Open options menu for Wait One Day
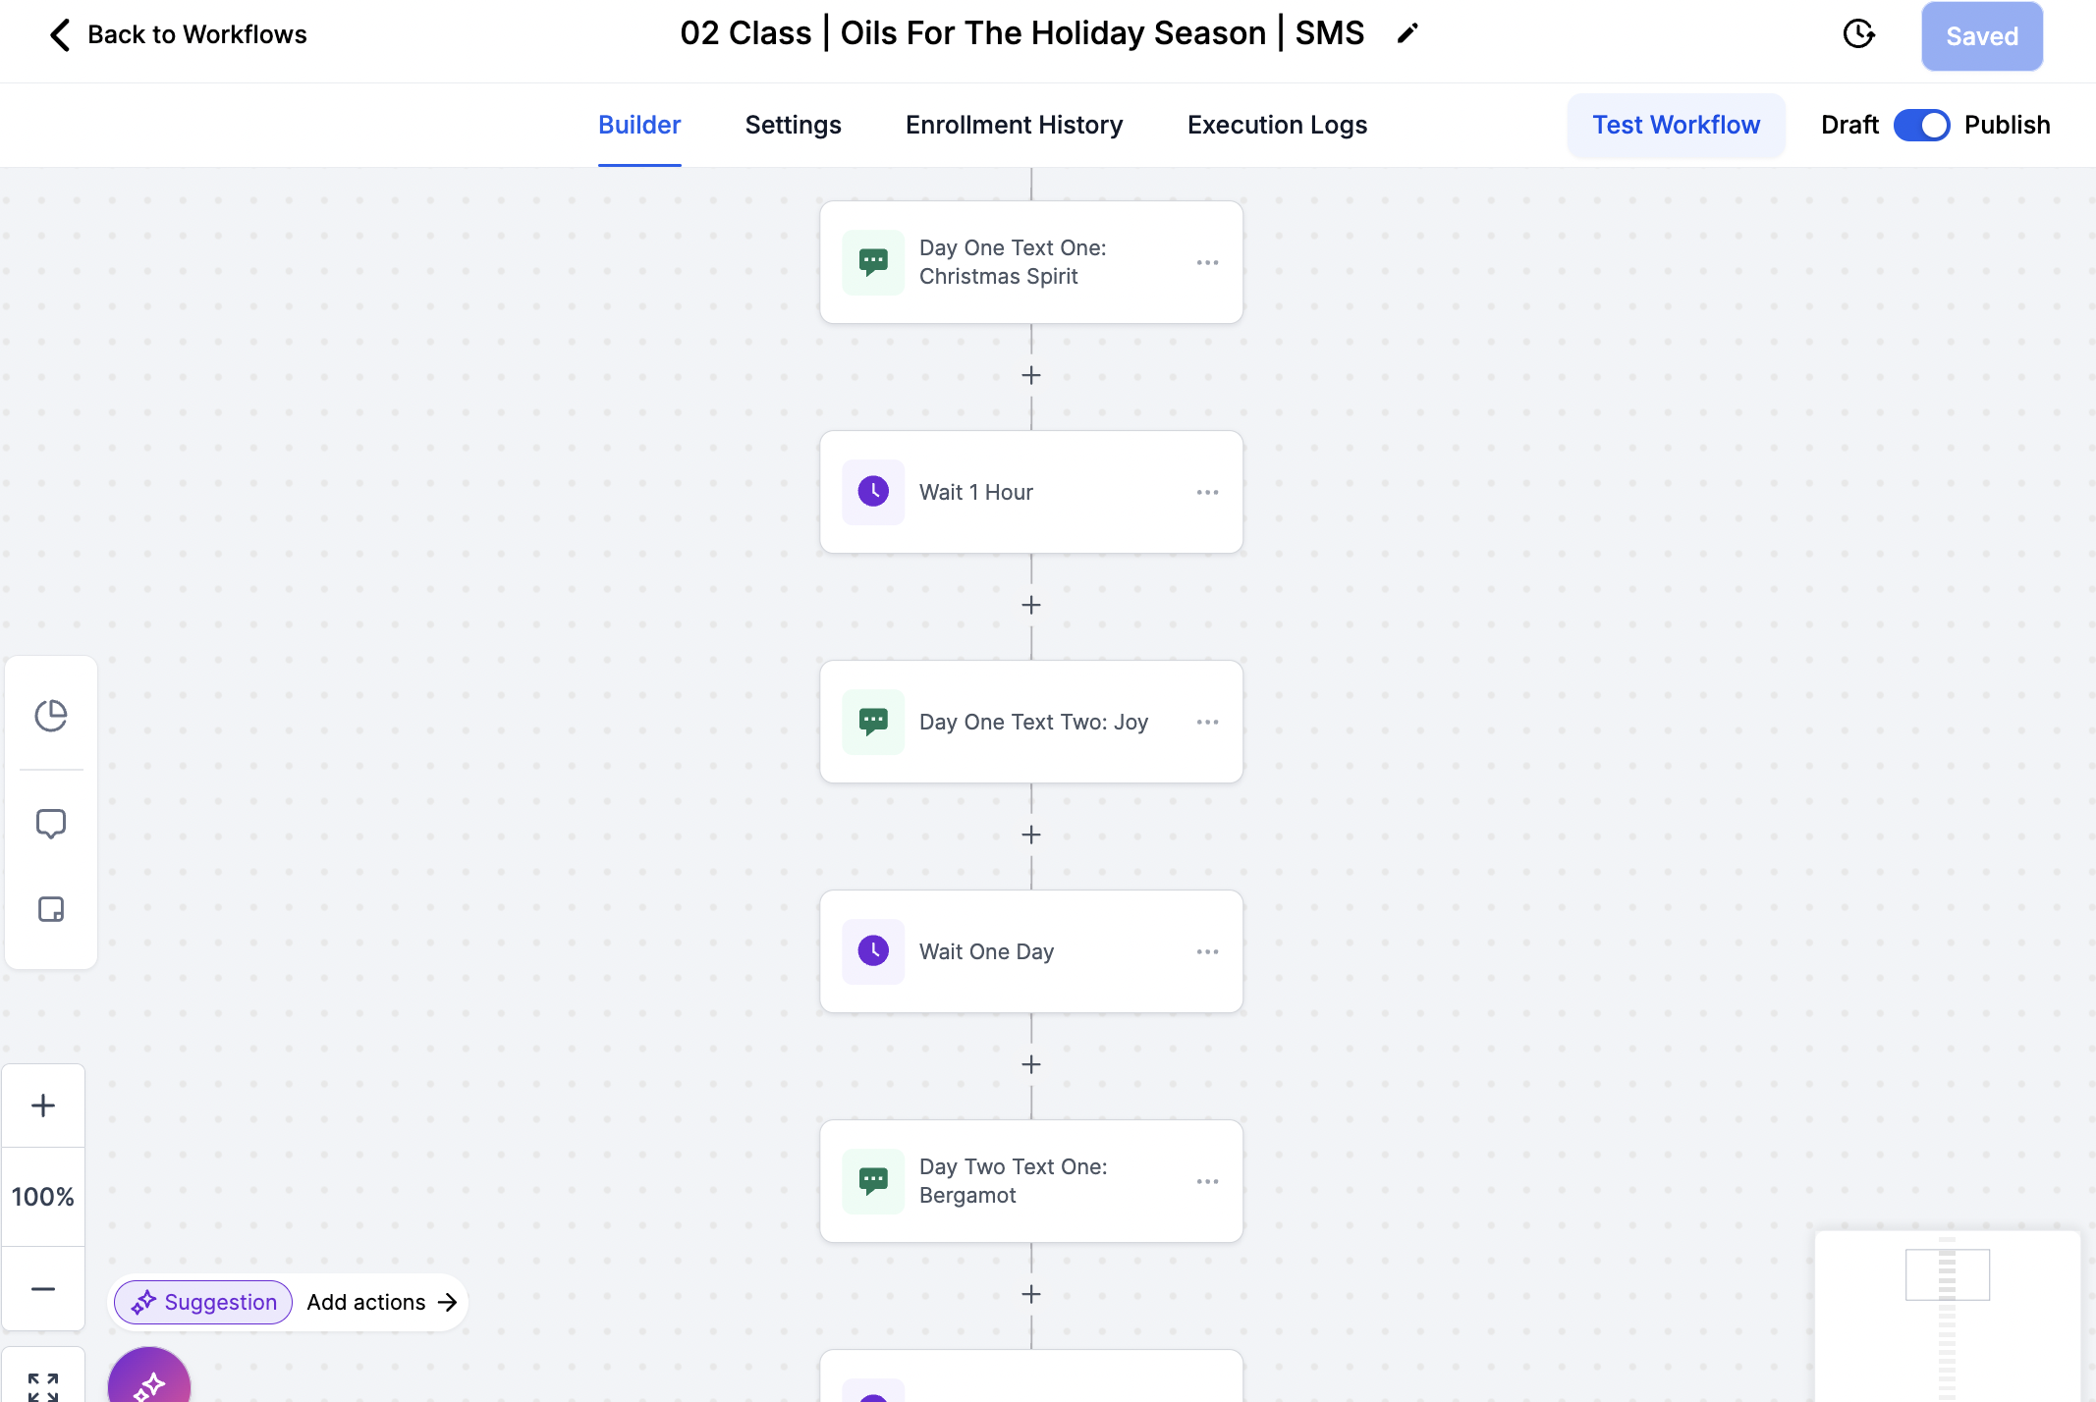The height and width of the screenshot is (1402, 2096). pyautogui.click(x=1207, y=951)
